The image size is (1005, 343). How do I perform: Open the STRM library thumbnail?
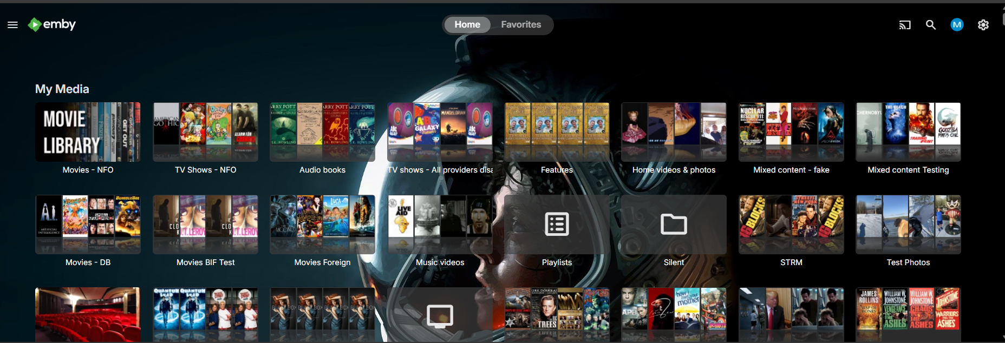point(791,225)
